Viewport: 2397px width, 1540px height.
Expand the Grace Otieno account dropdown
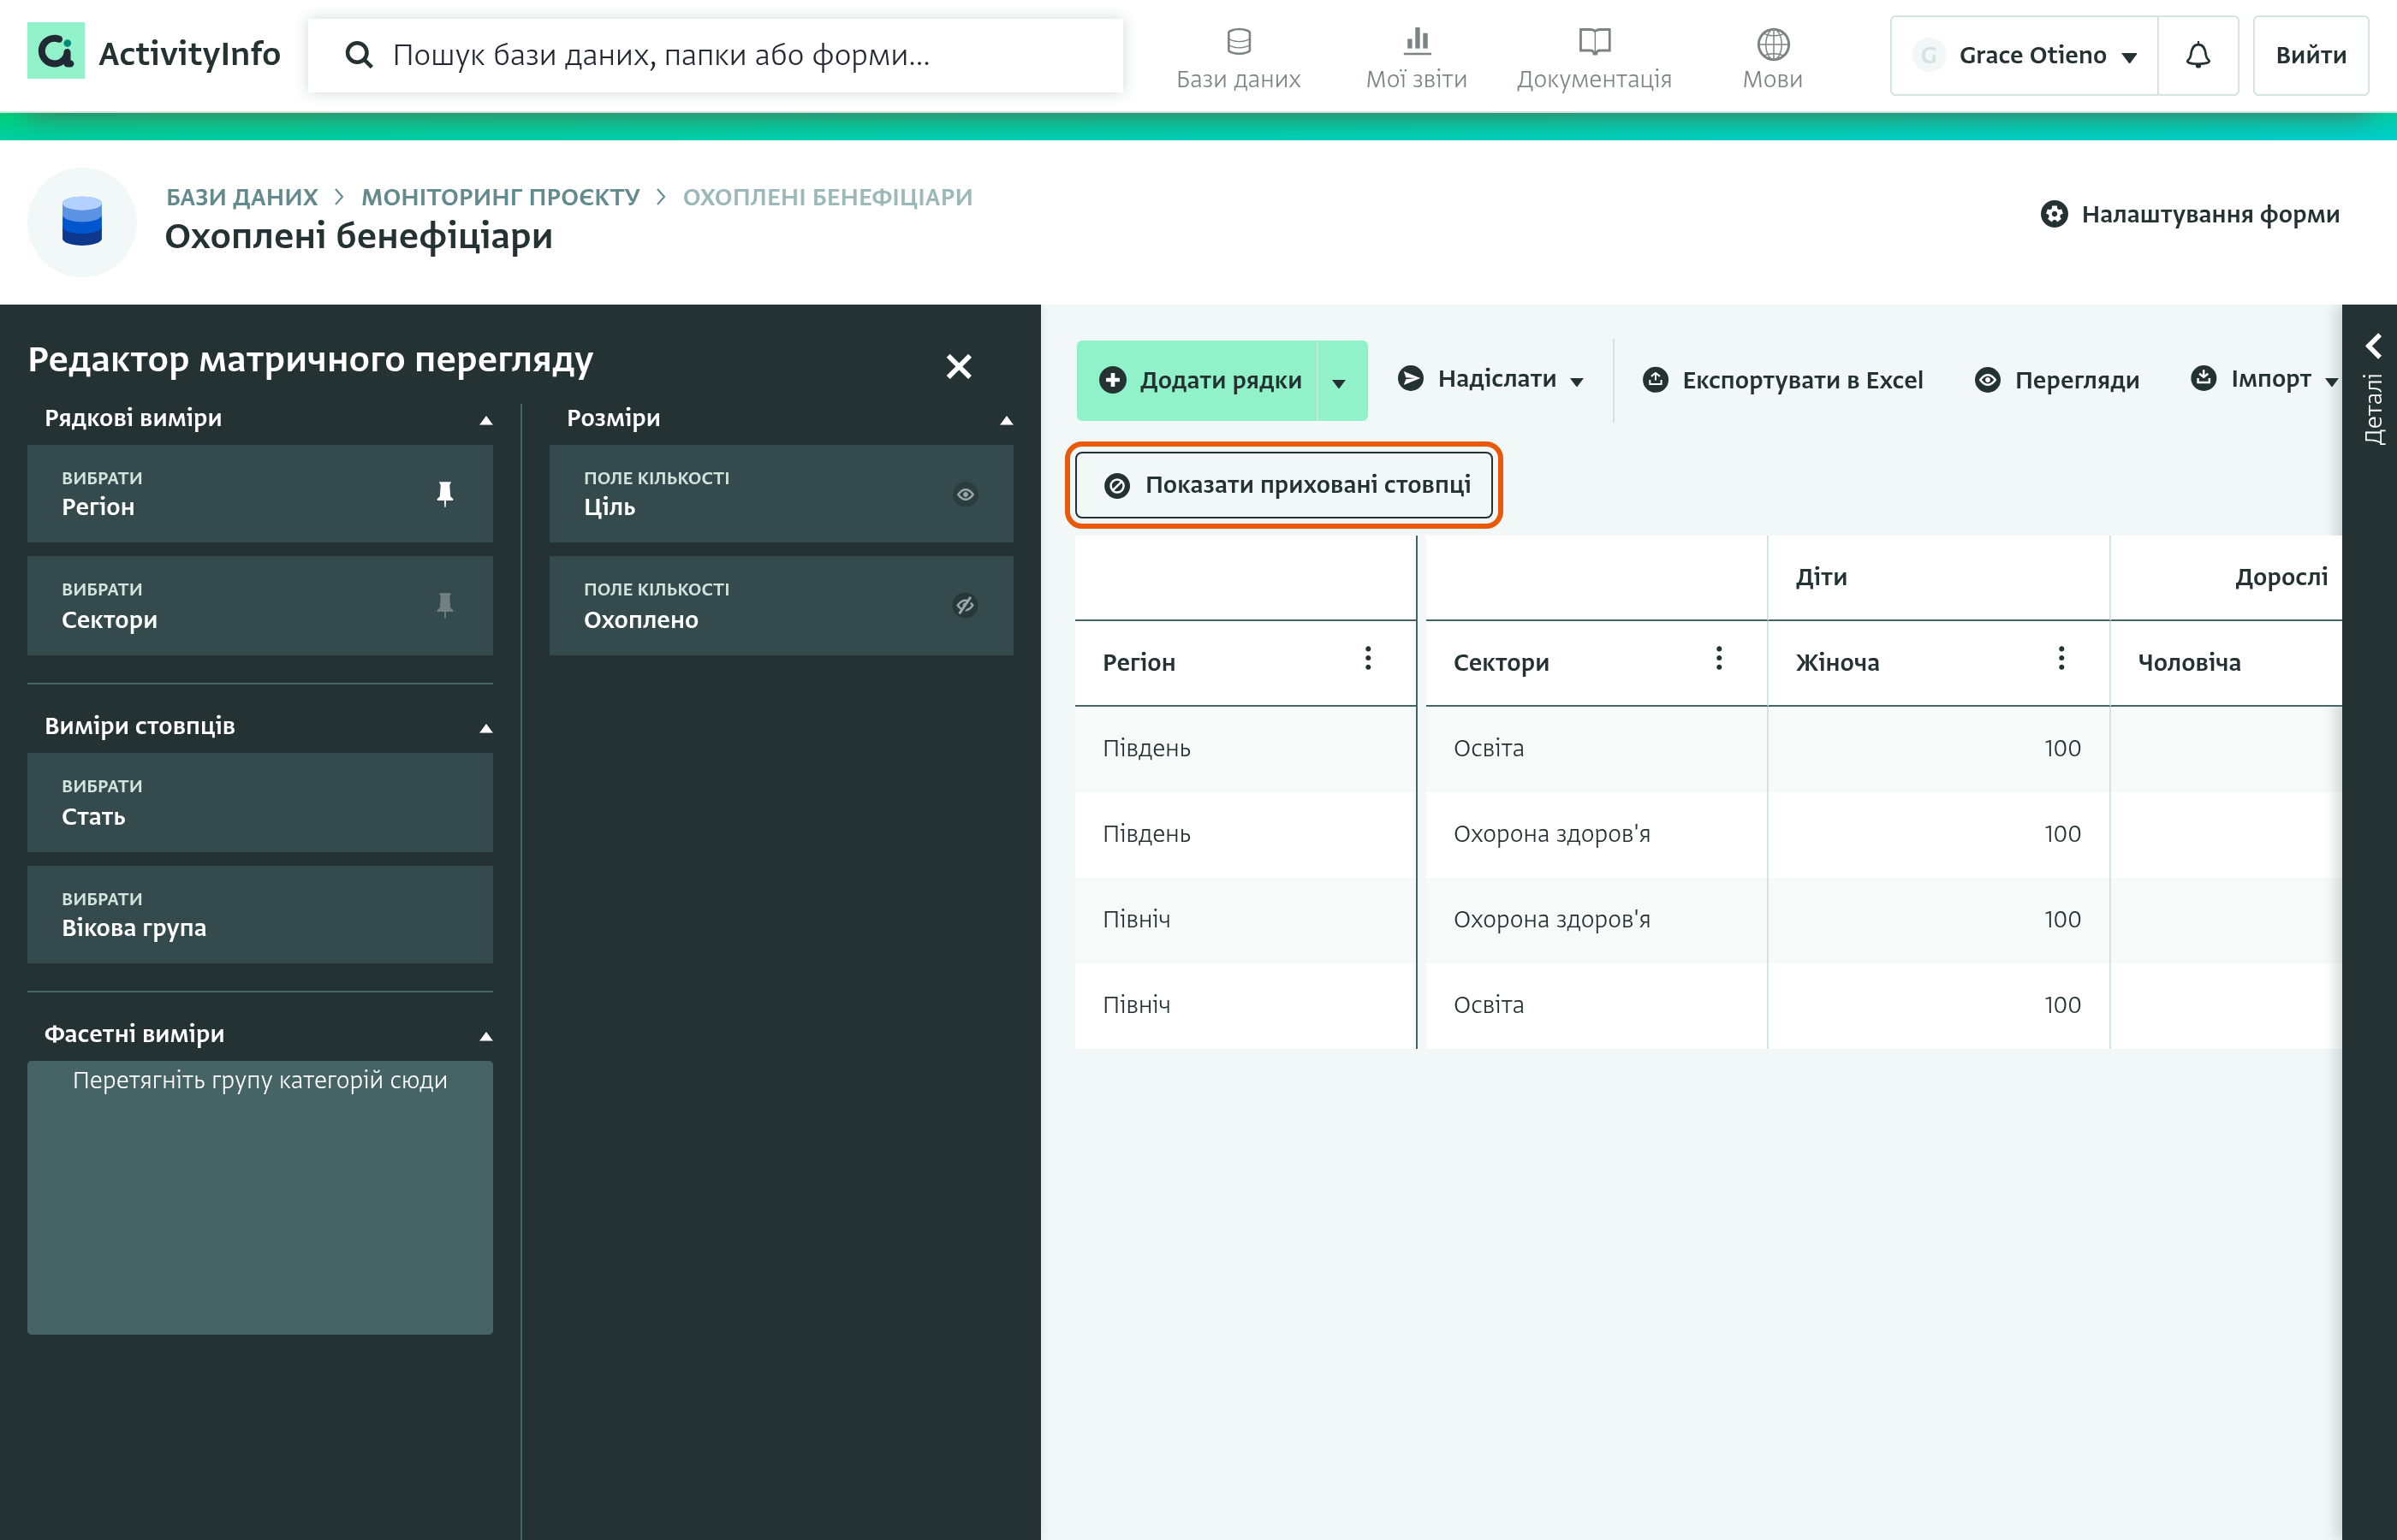click(2024, 55)
